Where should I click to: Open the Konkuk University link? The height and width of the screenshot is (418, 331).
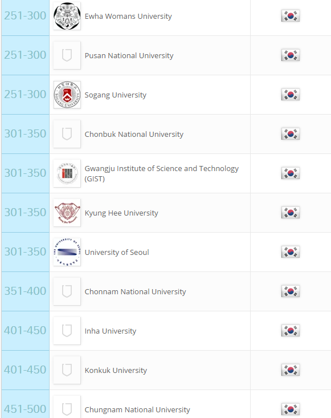(x=116, y=370)
